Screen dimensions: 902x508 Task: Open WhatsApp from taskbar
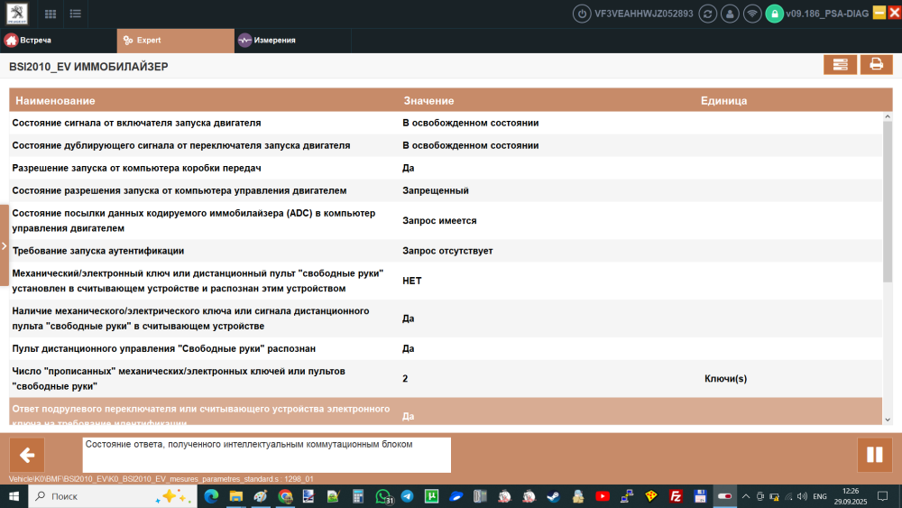[382, 496]
